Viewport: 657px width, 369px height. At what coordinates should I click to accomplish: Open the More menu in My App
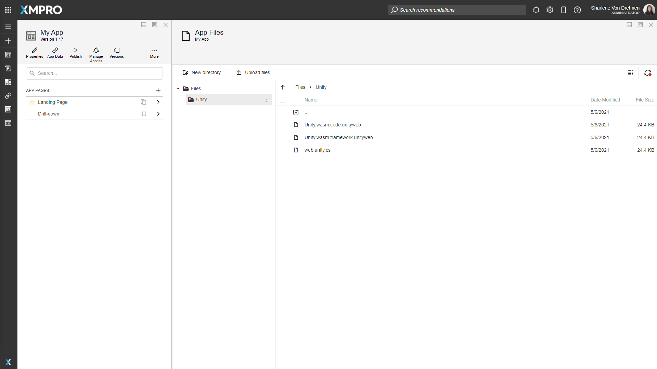click(x=154, y=53)
